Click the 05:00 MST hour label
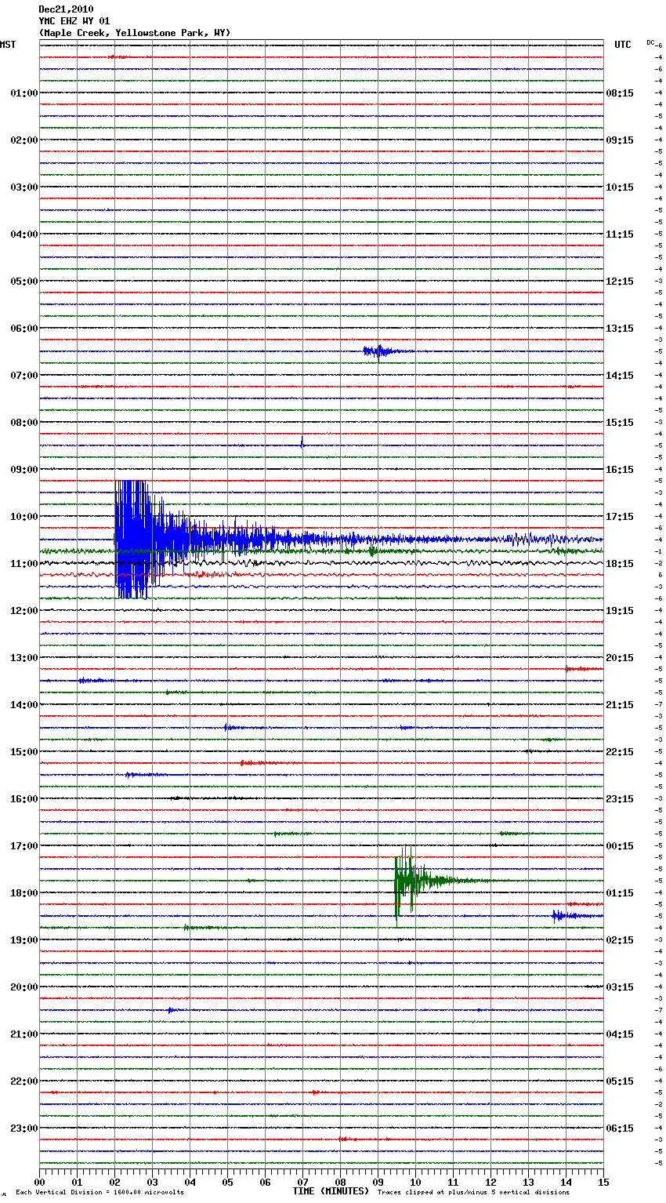This screenshot has height=1203, width=666. click(24, 282)
